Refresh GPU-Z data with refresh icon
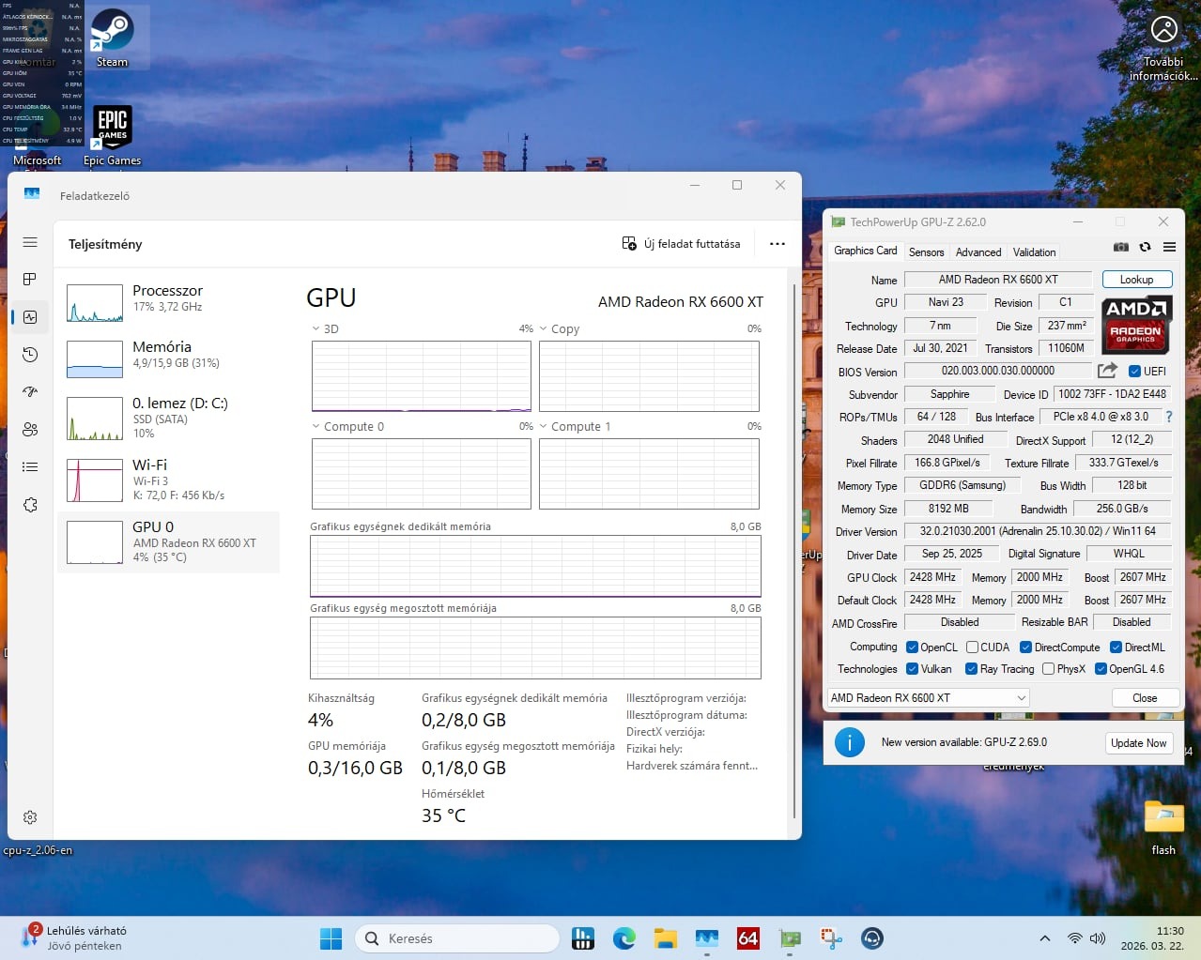 1145,247
